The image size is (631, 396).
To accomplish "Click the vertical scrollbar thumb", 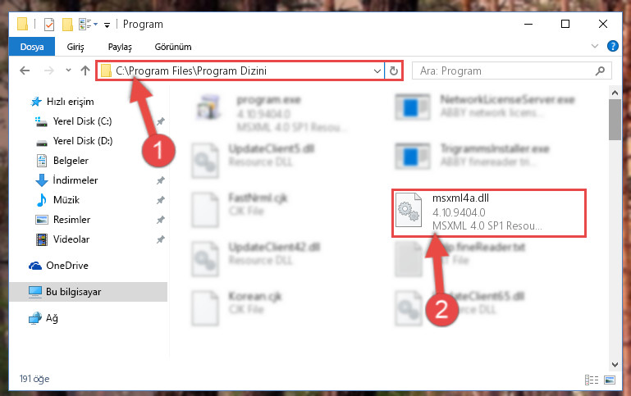I will coord(615,120).
